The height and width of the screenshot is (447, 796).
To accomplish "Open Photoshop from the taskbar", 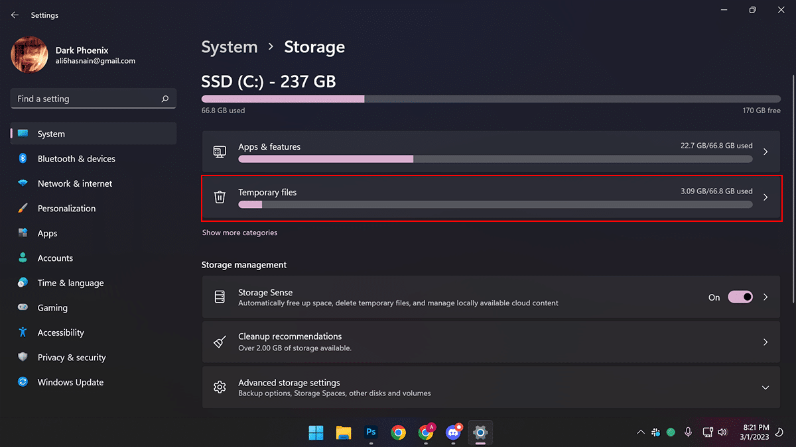I will [371, 432].
